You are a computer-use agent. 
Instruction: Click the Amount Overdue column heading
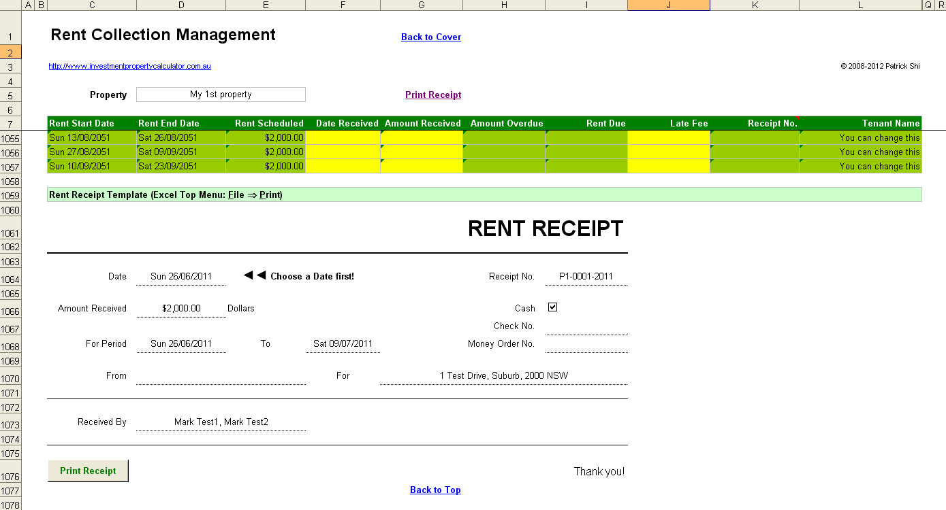click(504, 124)
